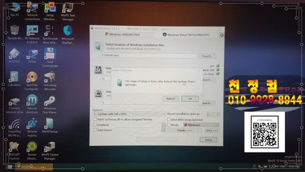The width and height of the screenshot is (305, 172).
Task: Launch the PPPoE shortcut
Action: coord(32,56)
